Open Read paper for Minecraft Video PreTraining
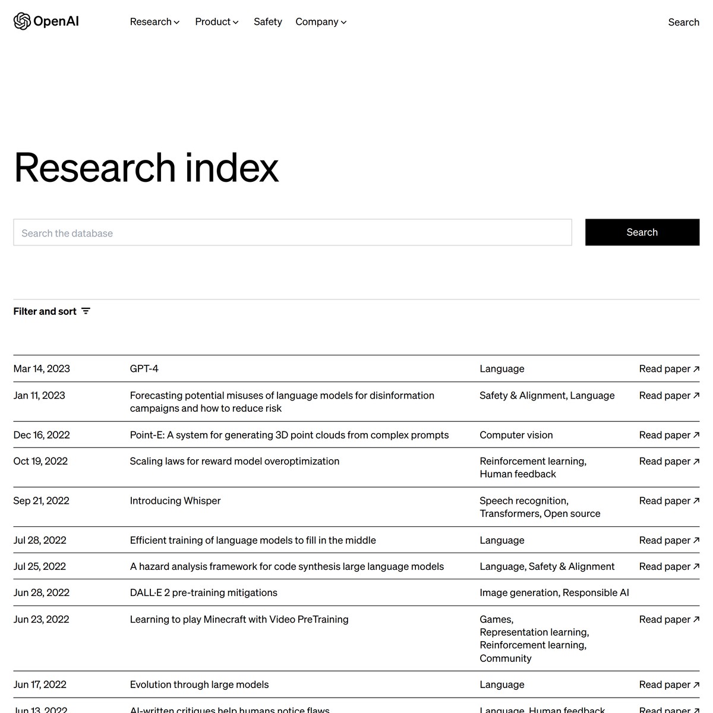This screenshot has height=713, width=713. [669, 619]
